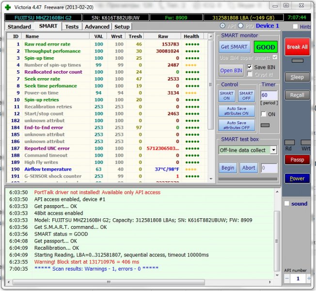Click the Get SMART button

click(x=235, y=48)
